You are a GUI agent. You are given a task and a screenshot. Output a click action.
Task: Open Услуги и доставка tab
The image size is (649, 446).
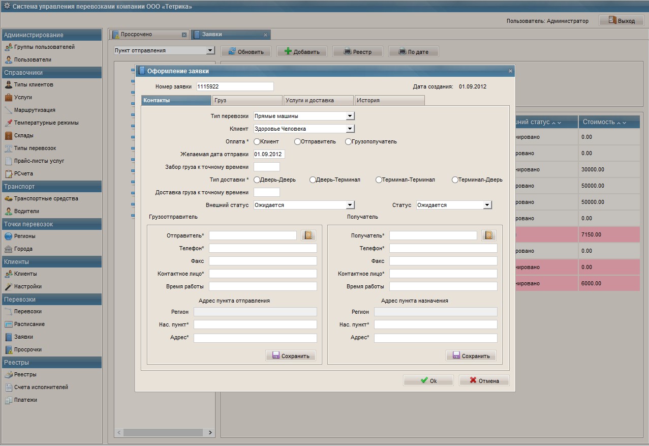[x=318, y=100]
